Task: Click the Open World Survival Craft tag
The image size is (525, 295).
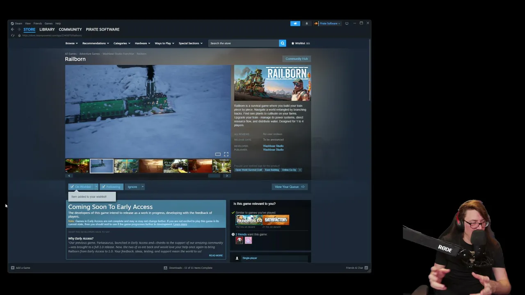Action: [x=249, y=170]
